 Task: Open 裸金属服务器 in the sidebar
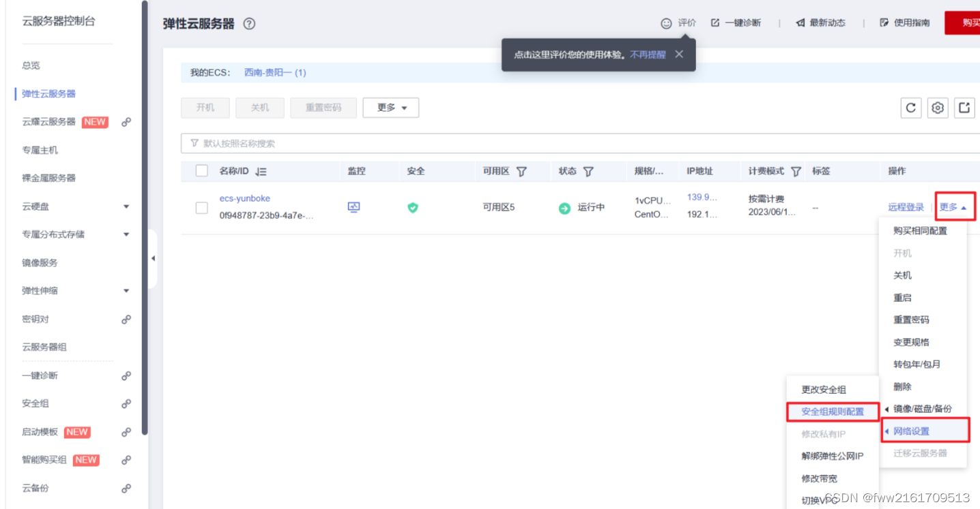pyautogui.click(x=48, y=179)
